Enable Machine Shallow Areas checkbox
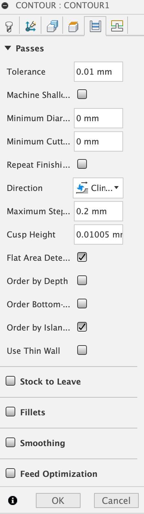 coord(82,94)
